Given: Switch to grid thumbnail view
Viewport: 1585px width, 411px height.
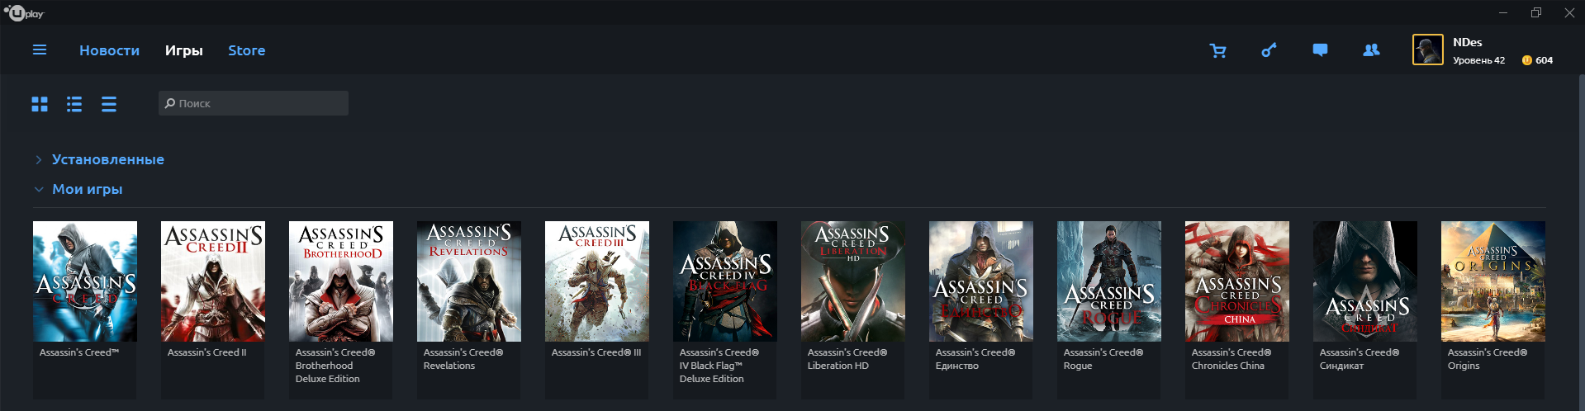Looking at the screenshot, I should (40, 104).
